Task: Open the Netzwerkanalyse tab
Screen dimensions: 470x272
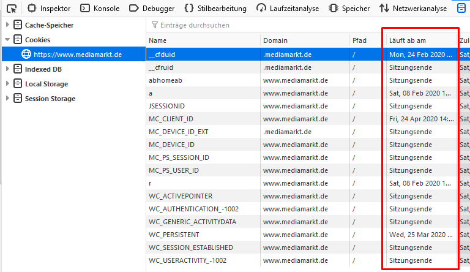Action: point(412,9)
